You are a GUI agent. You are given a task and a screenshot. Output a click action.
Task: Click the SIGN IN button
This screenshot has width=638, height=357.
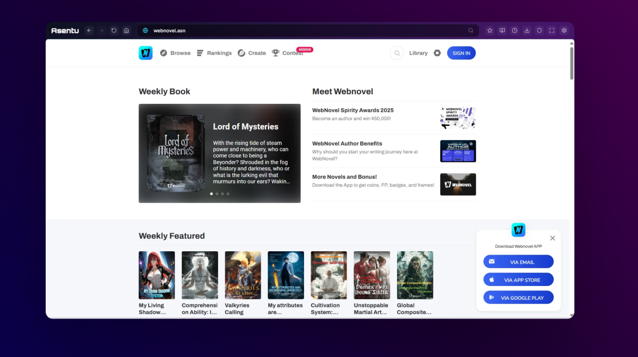pyautogui.click(x=461, y=53)
